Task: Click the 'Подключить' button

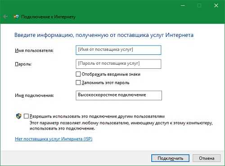Action: [x=170, y=158]
